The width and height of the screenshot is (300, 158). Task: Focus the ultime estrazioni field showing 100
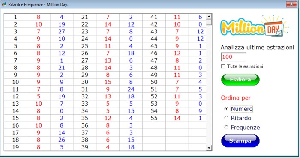point(234,57)
